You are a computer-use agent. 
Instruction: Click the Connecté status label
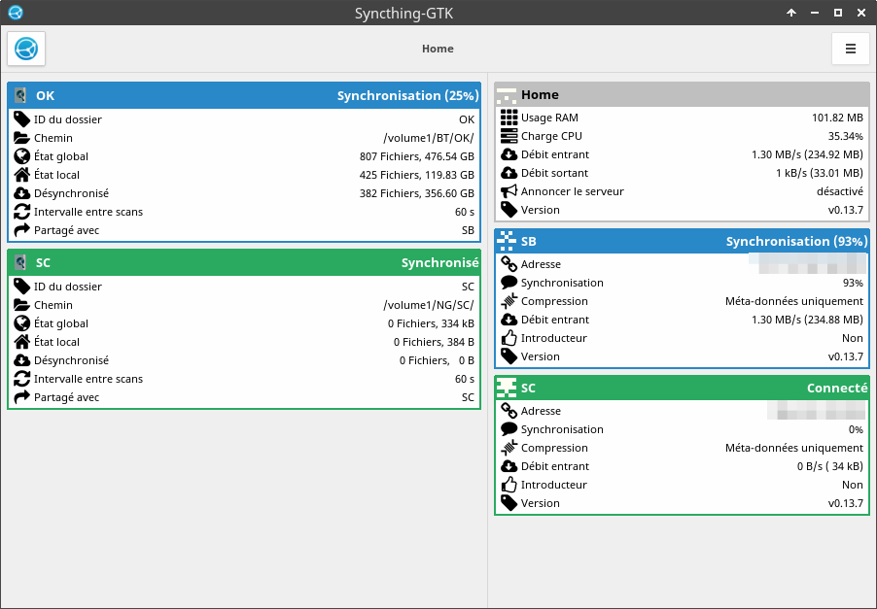(x=837, y=388)
